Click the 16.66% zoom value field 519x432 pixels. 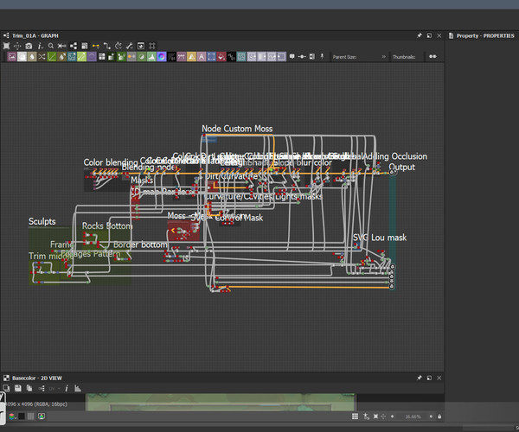(413, 416)
